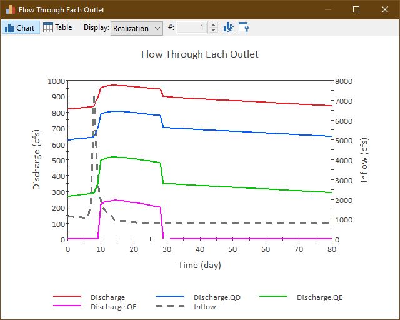Increment realization number with up arrow

[x=214, y=25]
